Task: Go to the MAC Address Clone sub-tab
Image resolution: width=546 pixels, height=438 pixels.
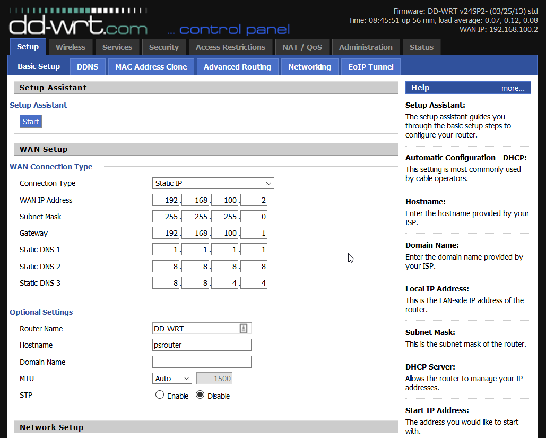Action: tap(151, 66)
